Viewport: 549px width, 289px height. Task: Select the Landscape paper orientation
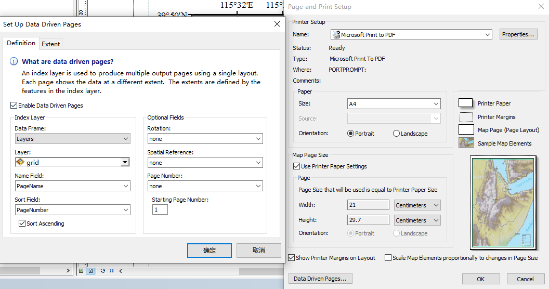click(396, 133)
